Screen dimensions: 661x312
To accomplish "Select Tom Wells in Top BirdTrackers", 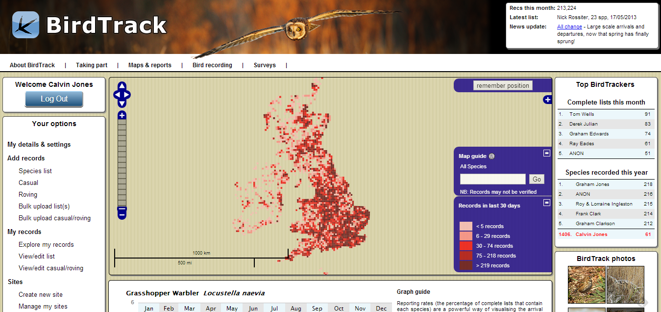I will (x=606, y=114).
